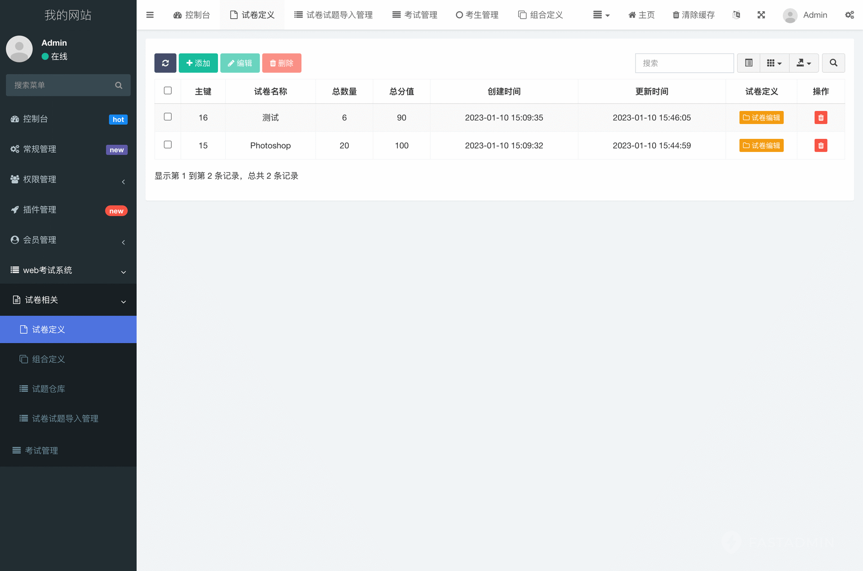This screenshot has height=571, width=863.
Task: Open the columns grid dropdown
Action: point(774,63)
